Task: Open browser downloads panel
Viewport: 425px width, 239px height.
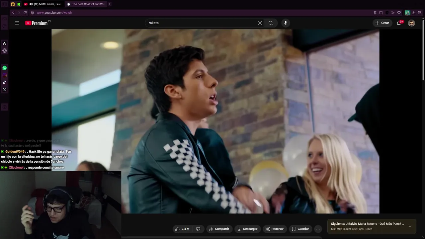Action: point(413,13)
